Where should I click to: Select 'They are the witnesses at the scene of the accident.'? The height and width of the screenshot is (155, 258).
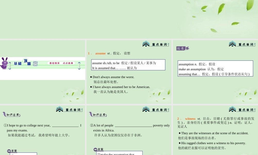215,133
